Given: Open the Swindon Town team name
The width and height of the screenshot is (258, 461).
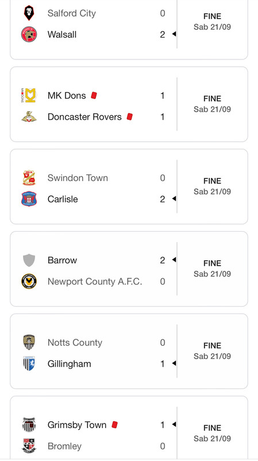Looking at the screenshot, I should point(78,178).
